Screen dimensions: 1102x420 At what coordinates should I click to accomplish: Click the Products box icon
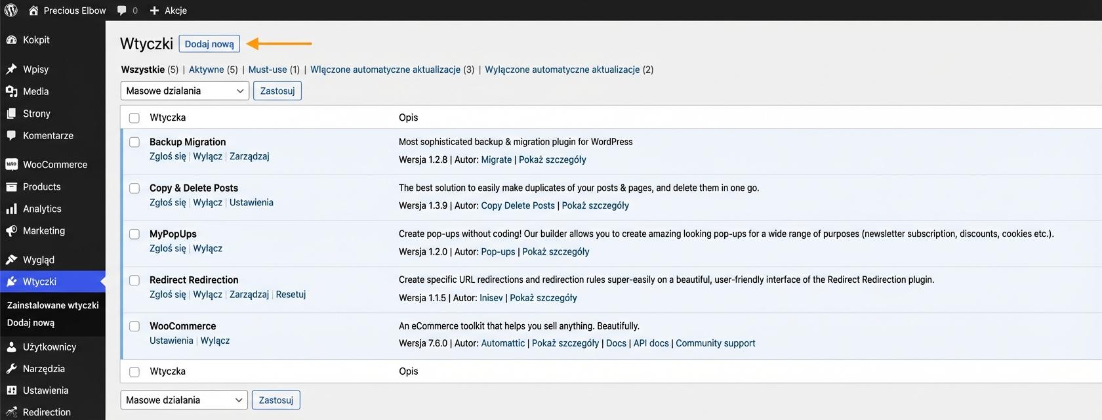click(x=11, y=187)
